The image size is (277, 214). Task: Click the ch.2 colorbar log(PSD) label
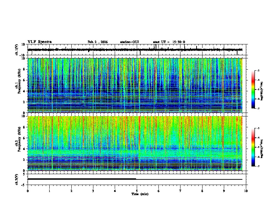262,149
